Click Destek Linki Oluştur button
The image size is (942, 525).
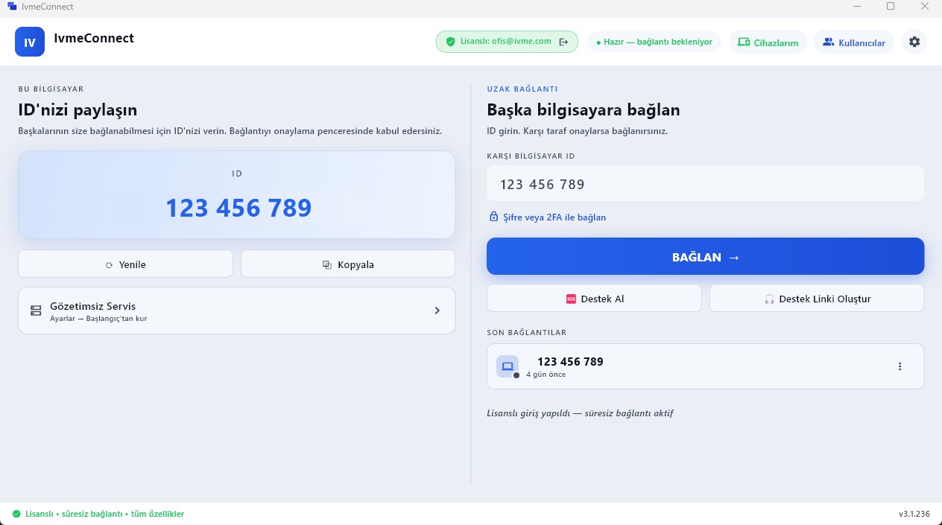[817, 298]
